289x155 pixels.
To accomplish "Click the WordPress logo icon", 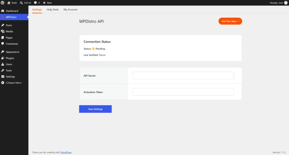I will click(3, 3).
